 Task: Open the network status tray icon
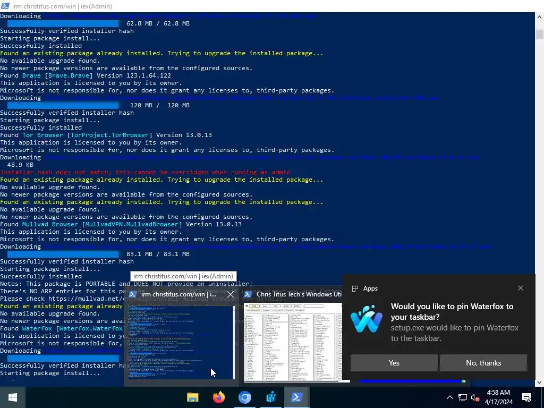pos(463,397)
